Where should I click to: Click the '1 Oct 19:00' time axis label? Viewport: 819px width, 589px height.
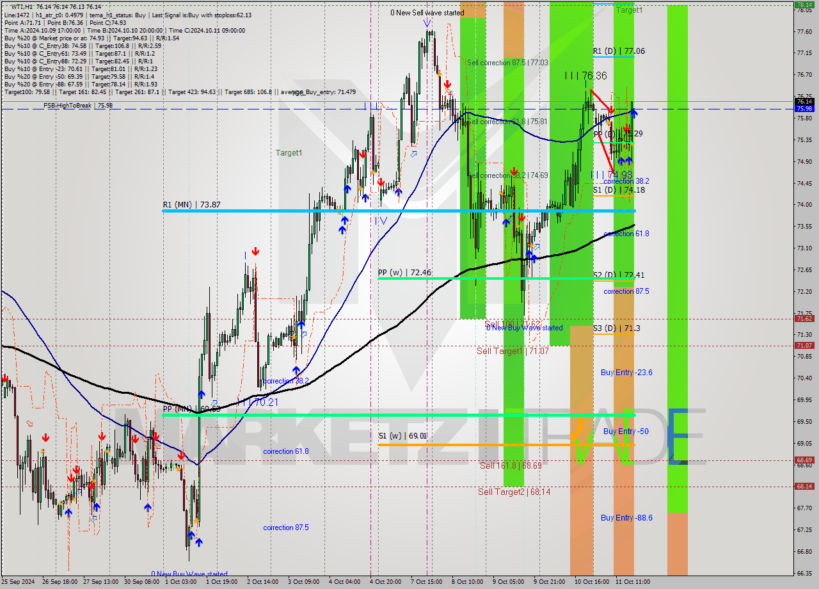click(x=223, y=582)
